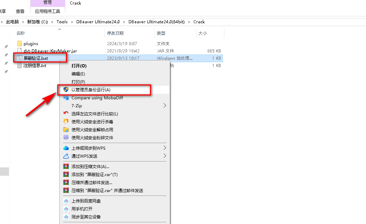Navigate to 此电脑 in address bar
Screen dimensions: 366x224
pos(13,22)
